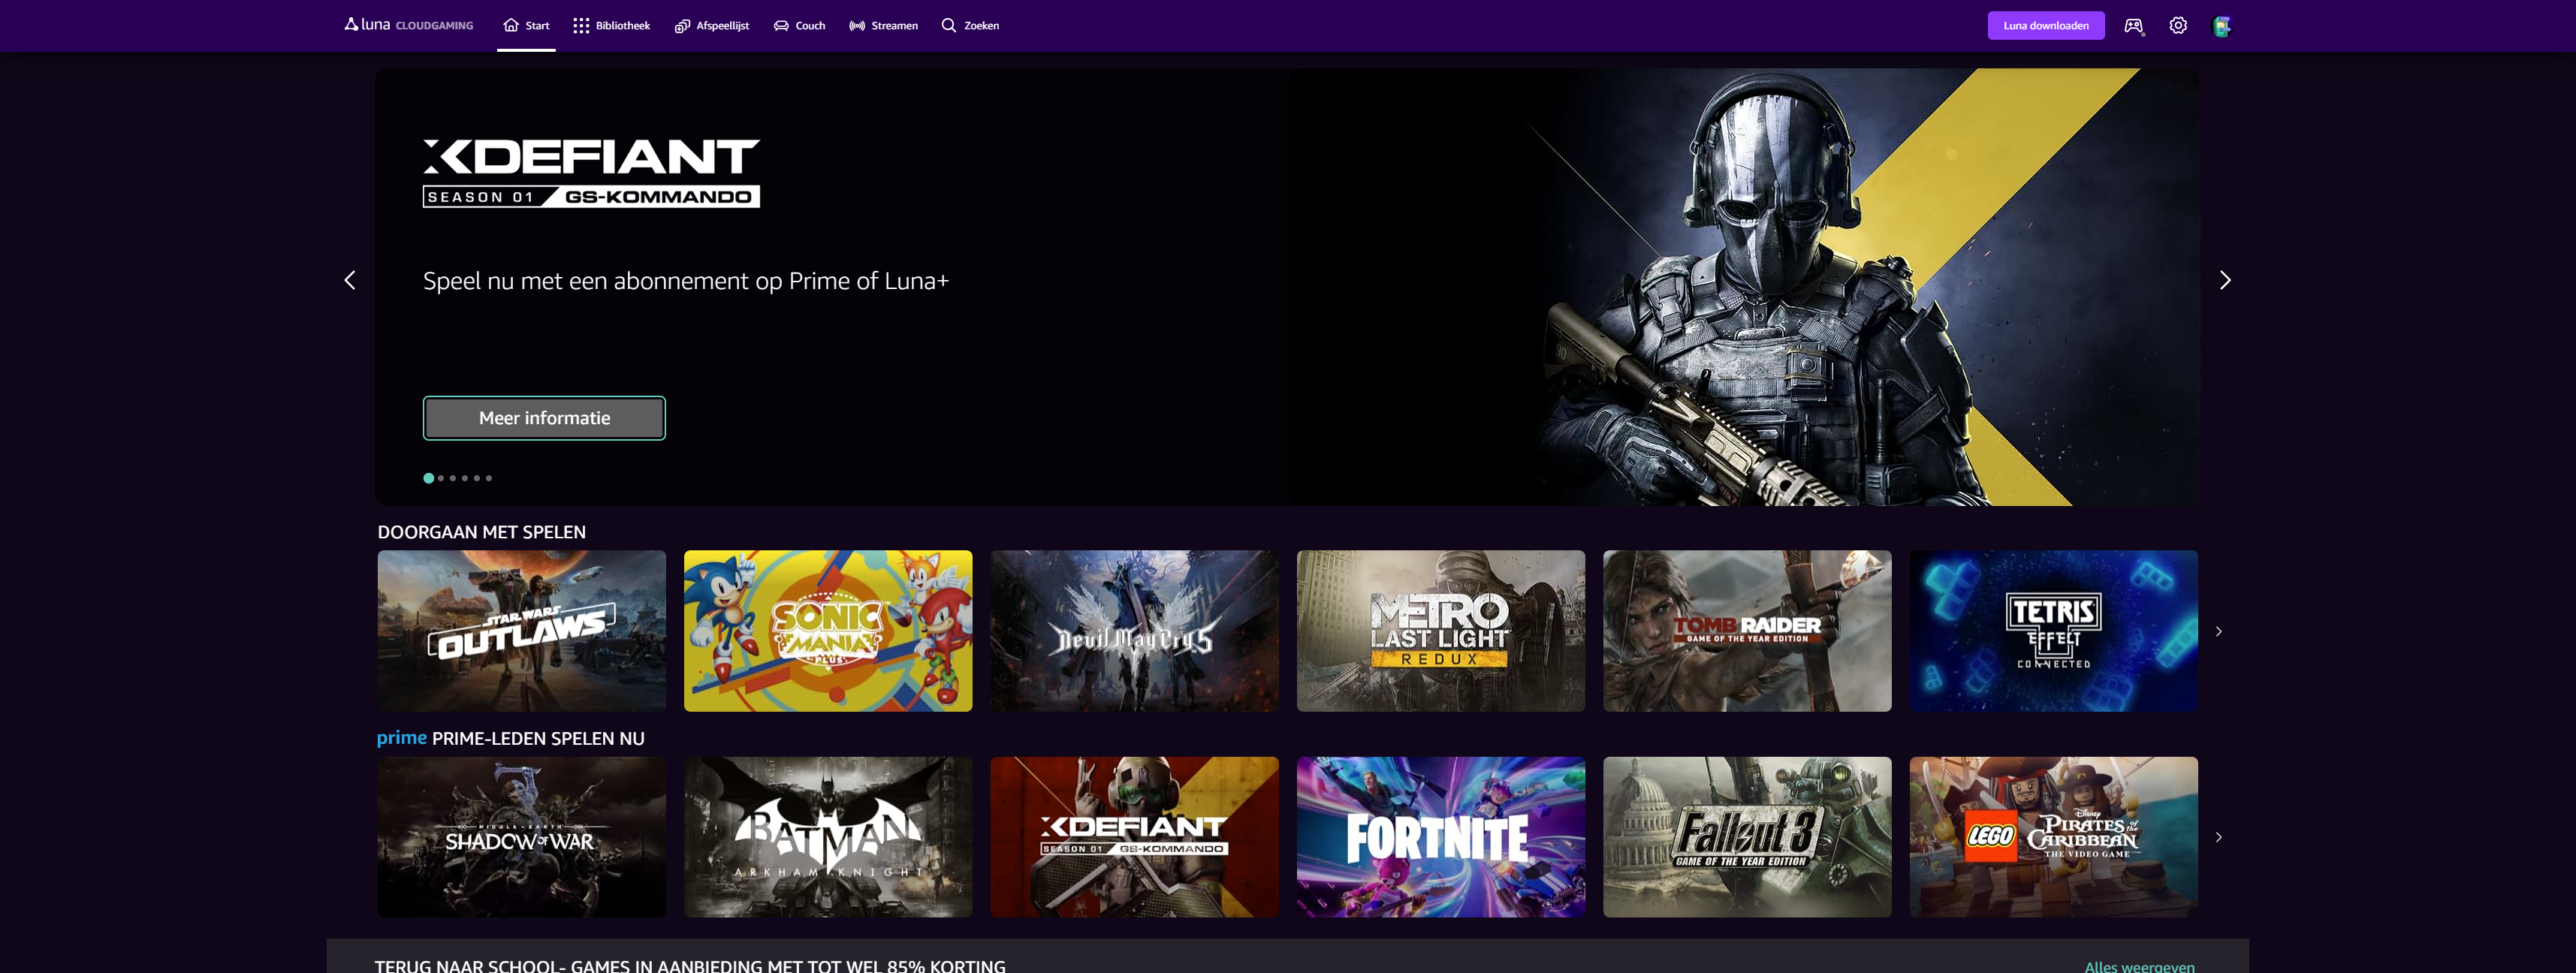This screenshot has width=2576, height=973.
Task: Open the Star Wars Outlaws game tile
Action: click(522, 631)
